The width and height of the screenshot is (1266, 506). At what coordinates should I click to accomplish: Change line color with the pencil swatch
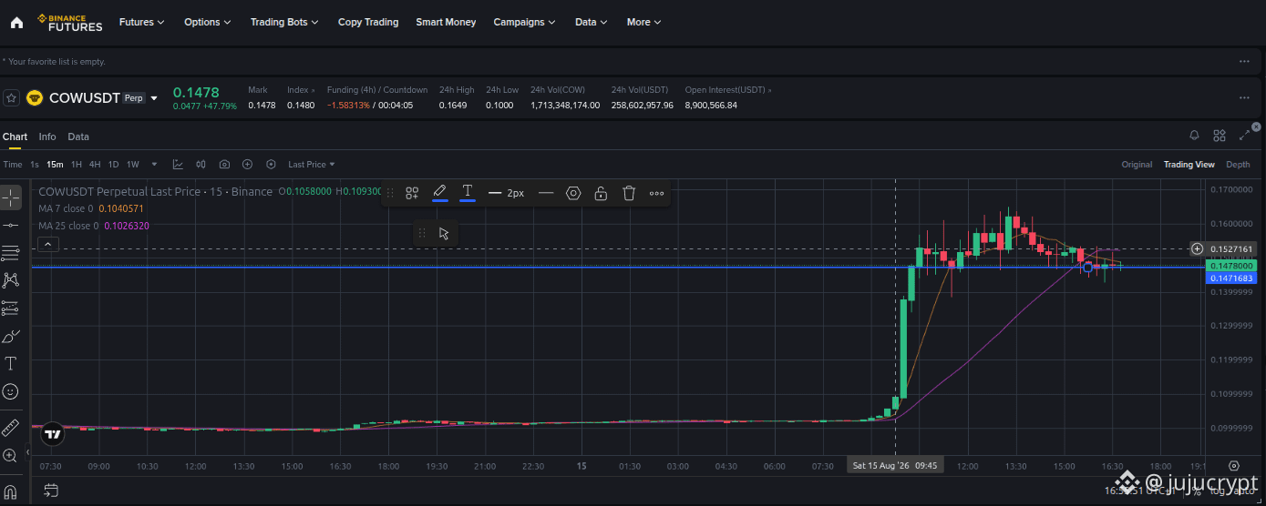click(x=439, y=192)
